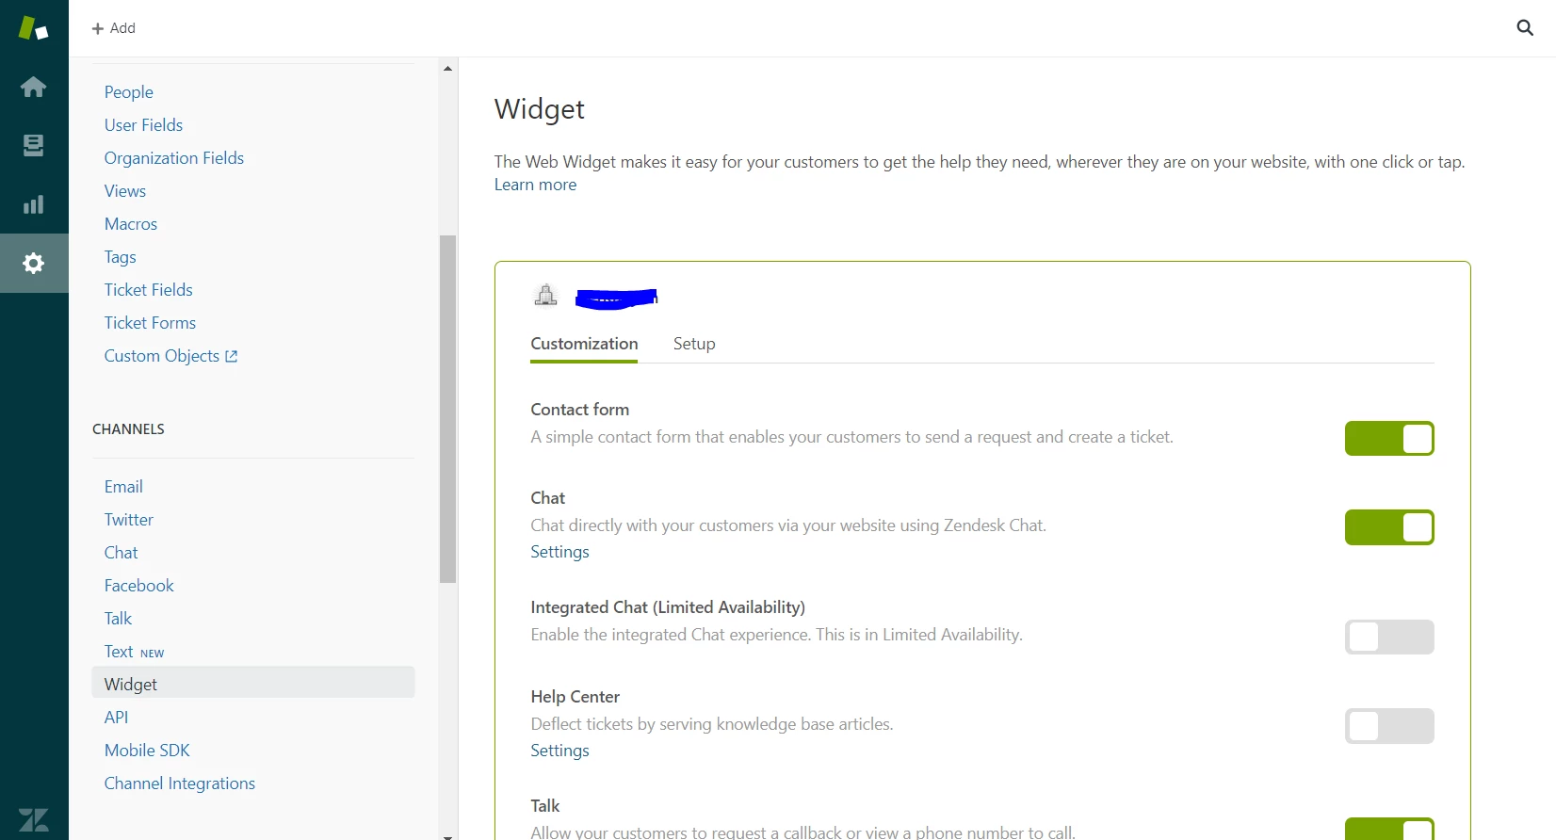Click the Help Center label

[575, 697]
